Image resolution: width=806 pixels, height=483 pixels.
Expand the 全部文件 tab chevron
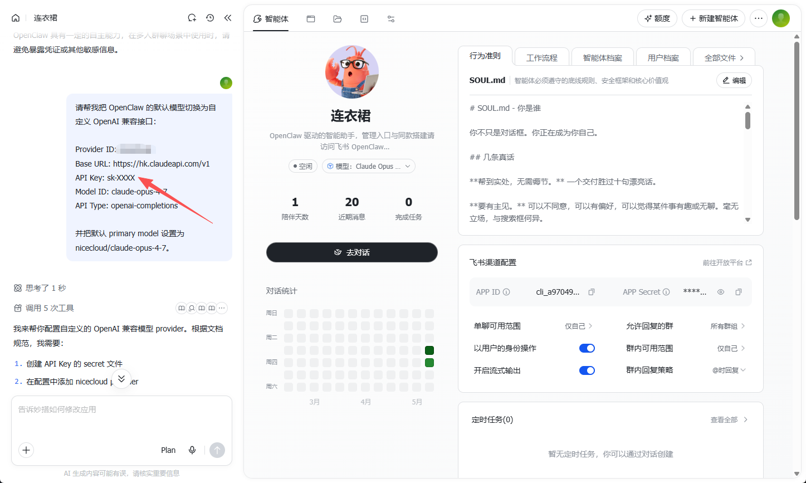click(x=742, y=57)
